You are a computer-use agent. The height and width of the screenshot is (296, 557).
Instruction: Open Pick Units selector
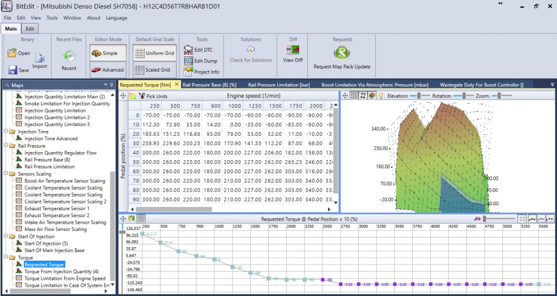coord(153,96)
